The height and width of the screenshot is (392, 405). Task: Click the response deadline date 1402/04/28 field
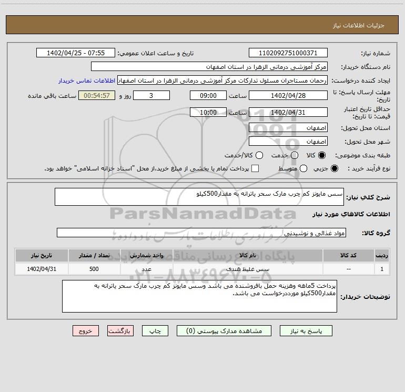point(288,95)
